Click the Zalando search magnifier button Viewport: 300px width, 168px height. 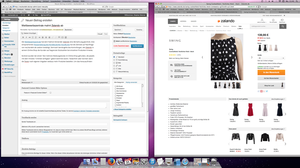point(283,27)
